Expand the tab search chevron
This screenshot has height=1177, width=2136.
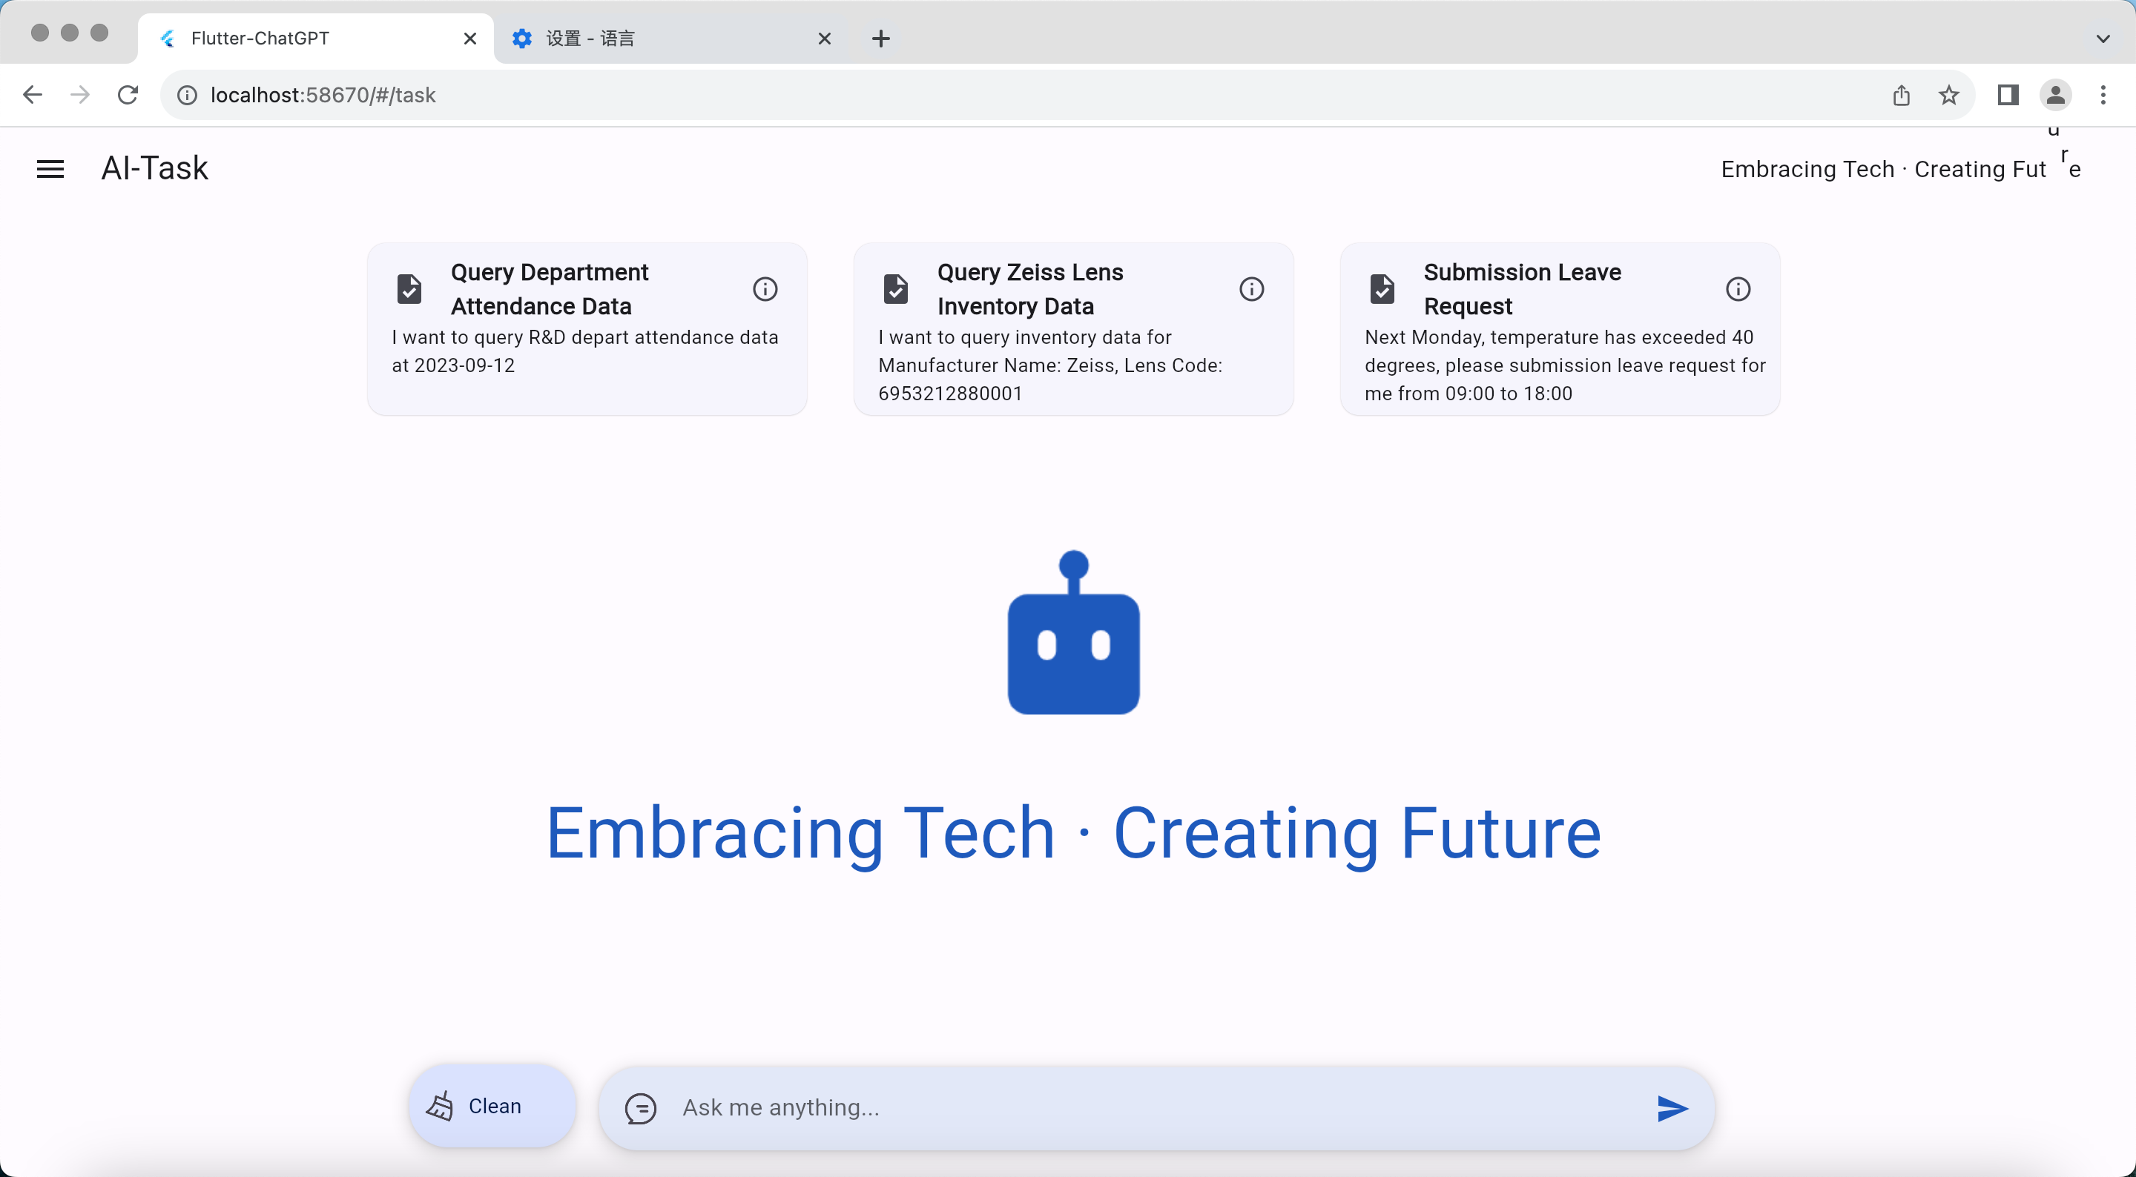click(2103, 38)
